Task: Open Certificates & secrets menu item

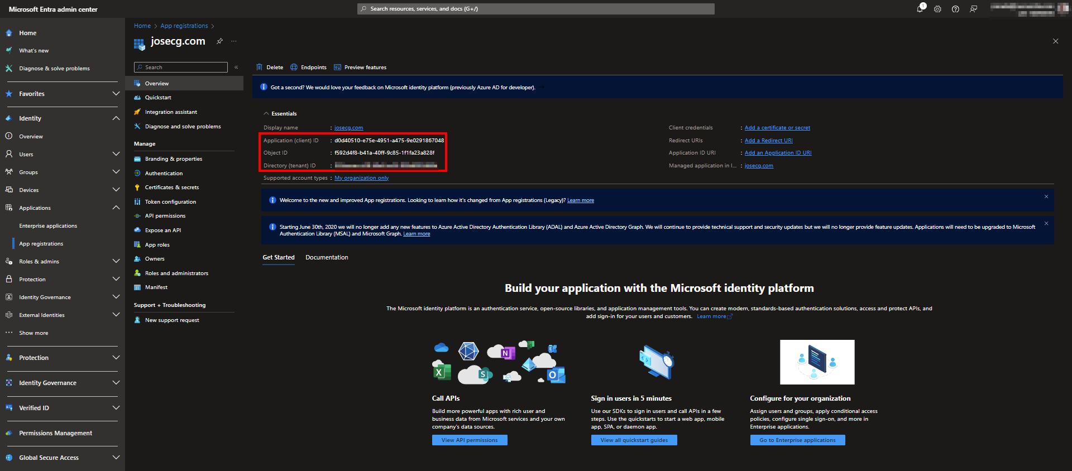Action: pyautogui.click(x=171, y=188)
